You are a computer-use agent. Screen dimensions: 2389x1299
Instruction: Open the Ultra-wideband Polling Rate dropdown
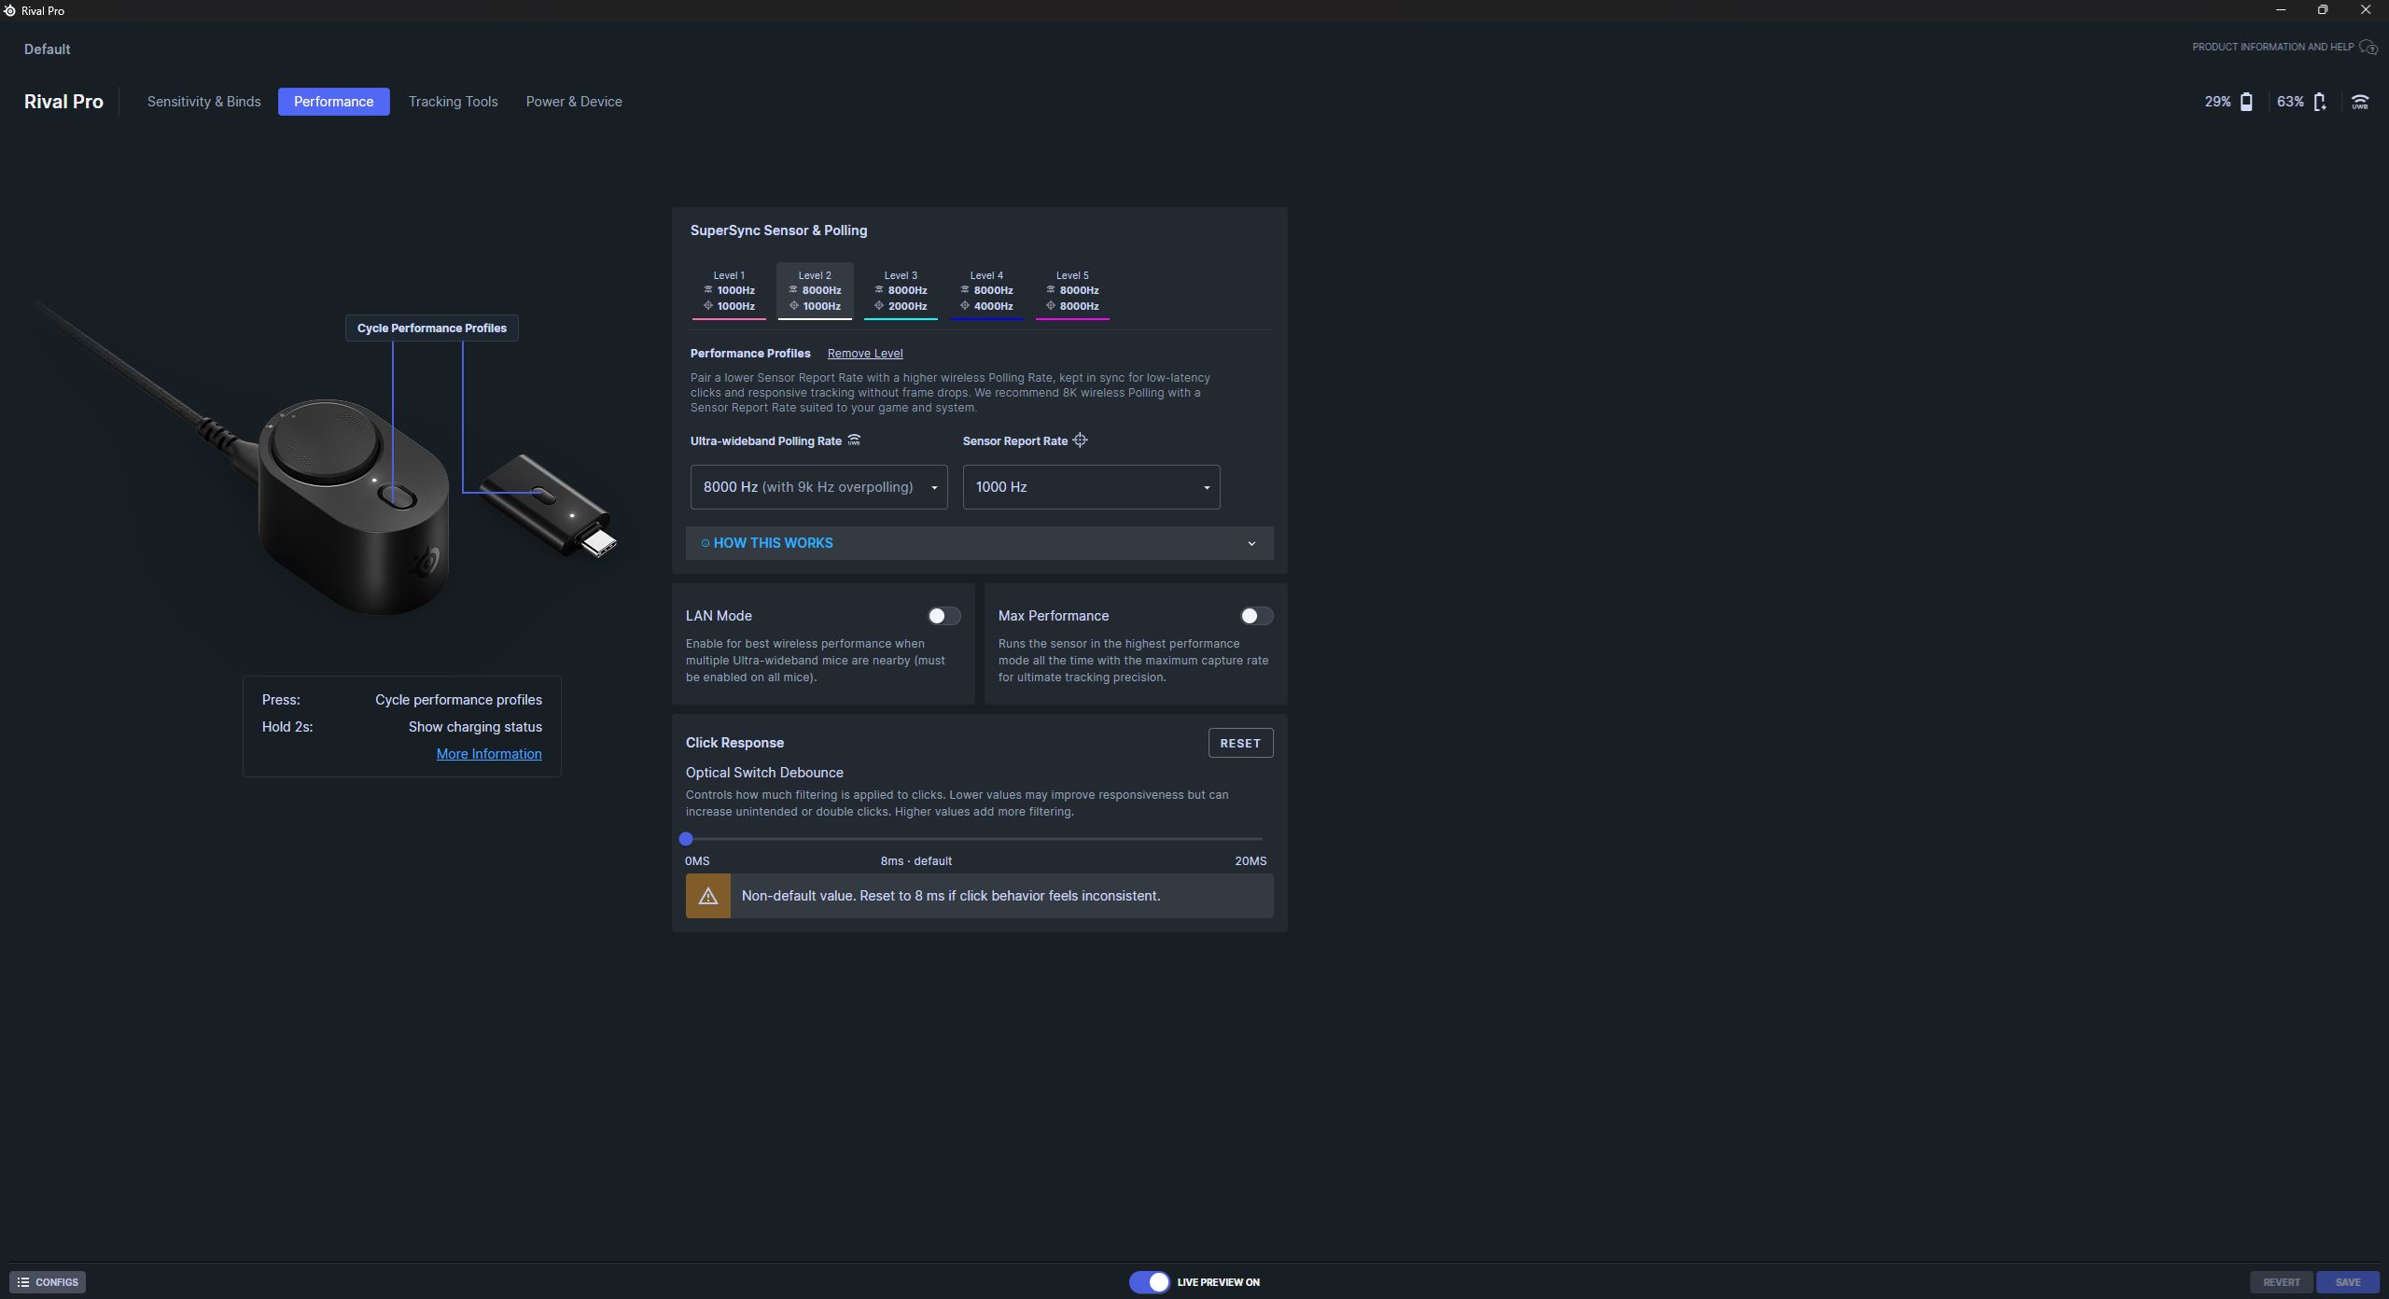pyautogui.click(x=818, y=487)
